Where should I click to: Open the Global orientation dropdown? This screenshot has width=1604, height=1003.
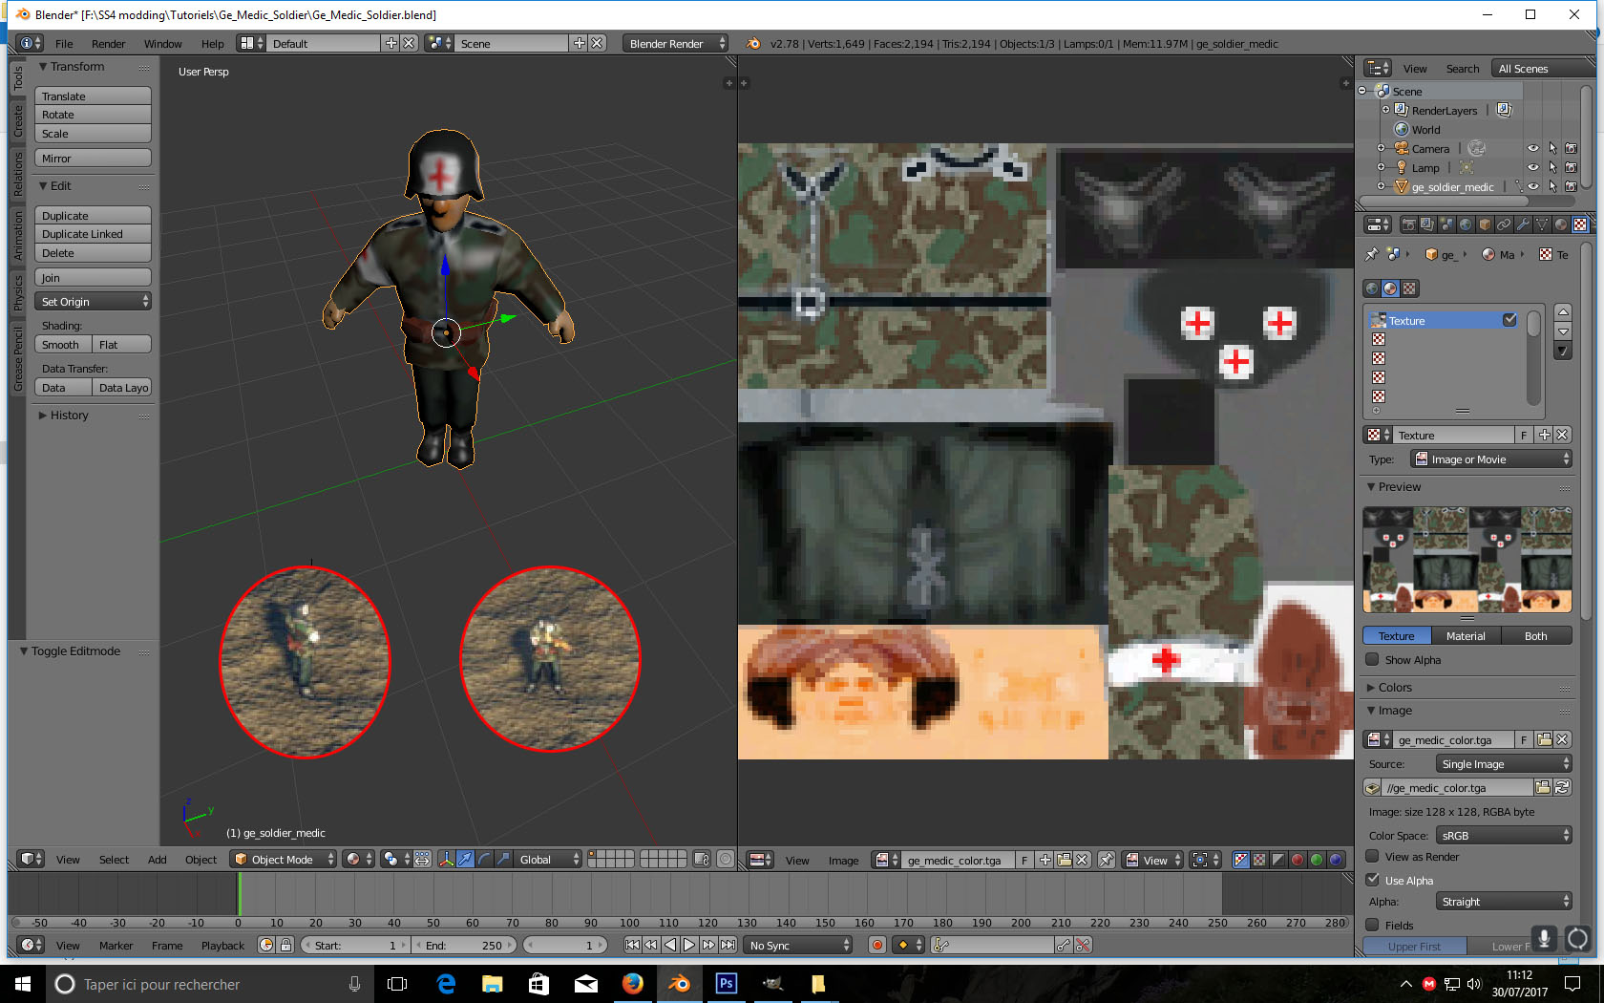click(548, 859)
